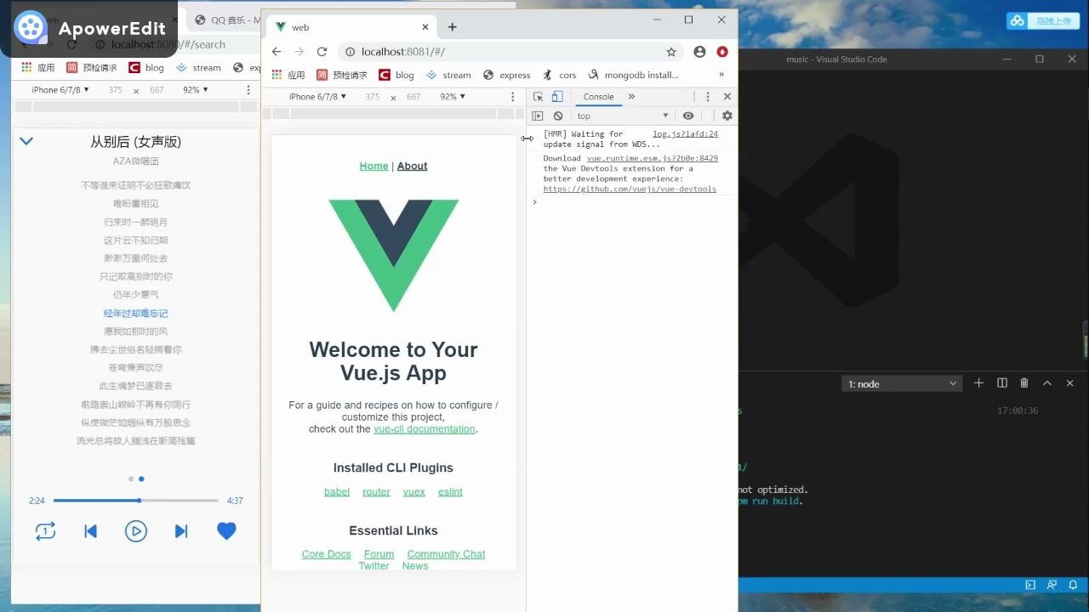The image size is (1089, 612).
Task: Open the vue-cli documentation link
Action: click(x=424, y=429)
